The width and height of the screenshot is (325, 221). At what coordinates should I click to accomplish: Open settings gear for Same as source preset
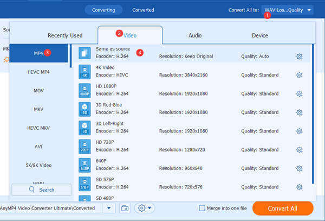pos(299,56)
